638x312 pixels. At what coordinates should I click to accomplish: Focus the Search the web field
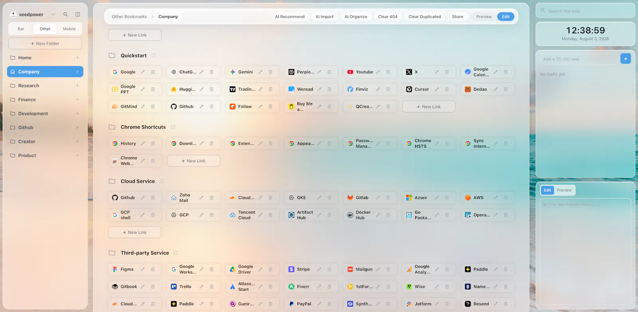click(585, 11)
